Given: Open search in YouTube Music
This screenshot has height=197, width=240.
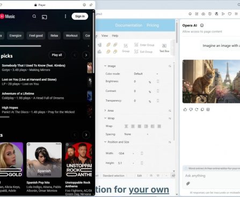Looking at the screenshot, I should [34, 17].
